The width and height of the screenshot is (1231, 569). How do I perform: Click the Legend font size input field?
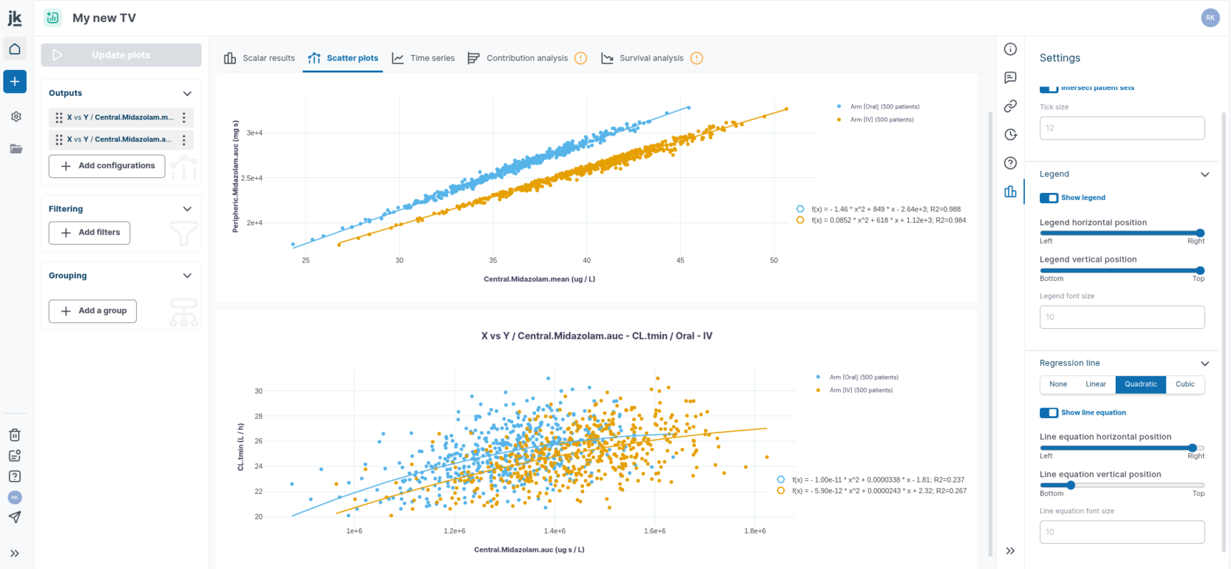[x=1121, y=317]
